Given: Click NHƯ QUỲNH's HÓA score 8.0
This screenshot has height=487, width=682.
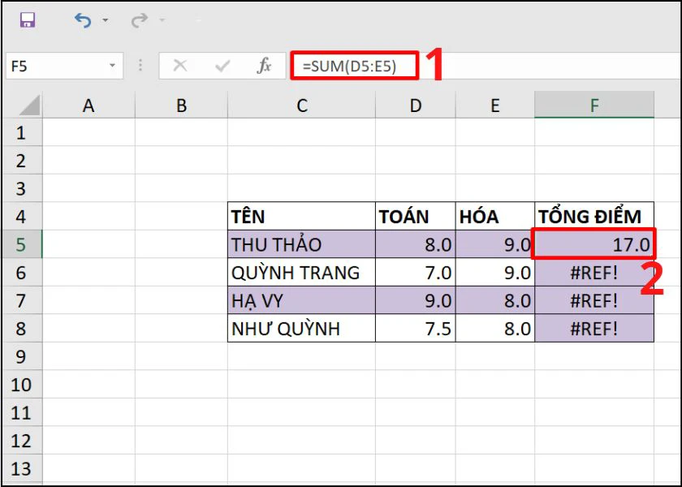Looking at the screenshot, I should coord(495,328).
